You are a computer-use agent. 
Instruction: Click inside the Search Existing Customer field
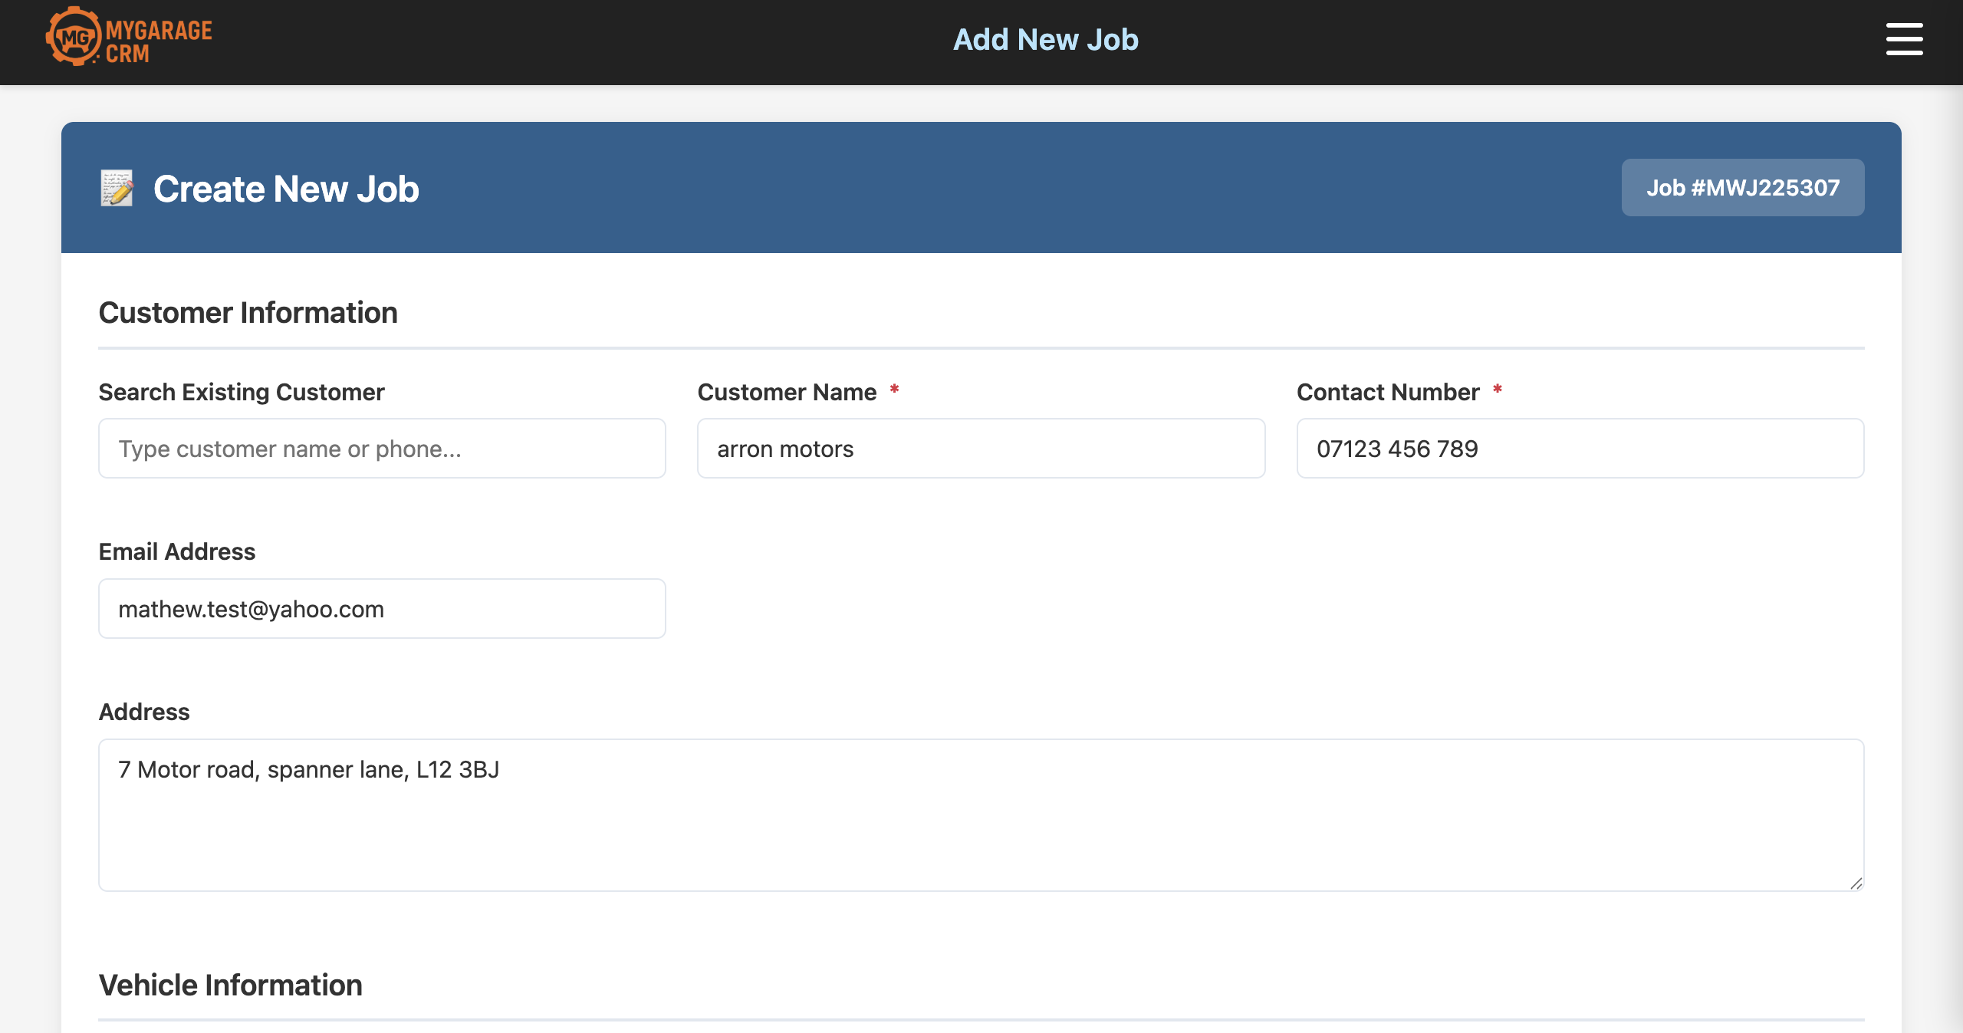(x=381, y=449)
